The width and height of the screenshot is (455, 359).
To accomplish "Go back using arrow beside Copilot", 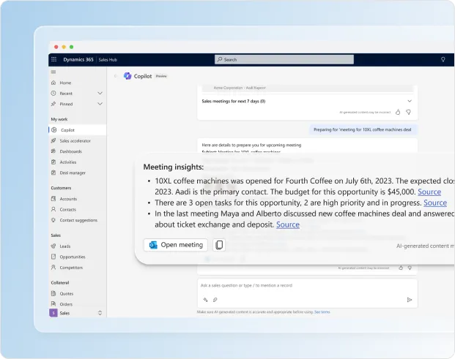I will [x=116, y=76].
